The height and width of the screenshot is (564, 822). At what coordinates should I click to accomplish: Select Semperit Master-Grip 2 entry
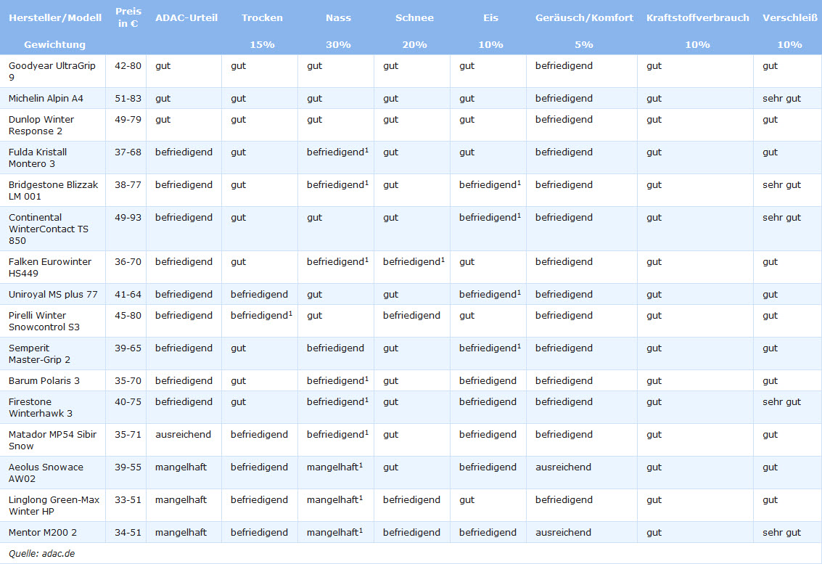[39, 353]
